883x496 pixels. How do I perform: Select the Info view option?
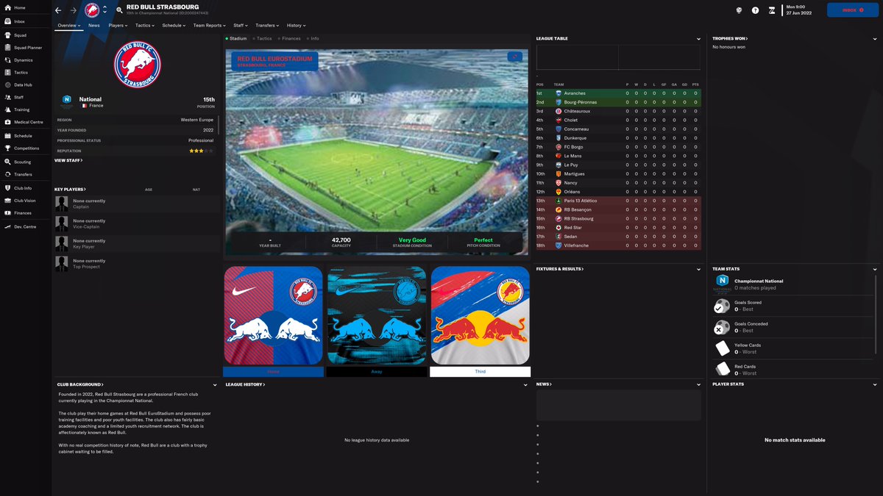coord(313,38)
